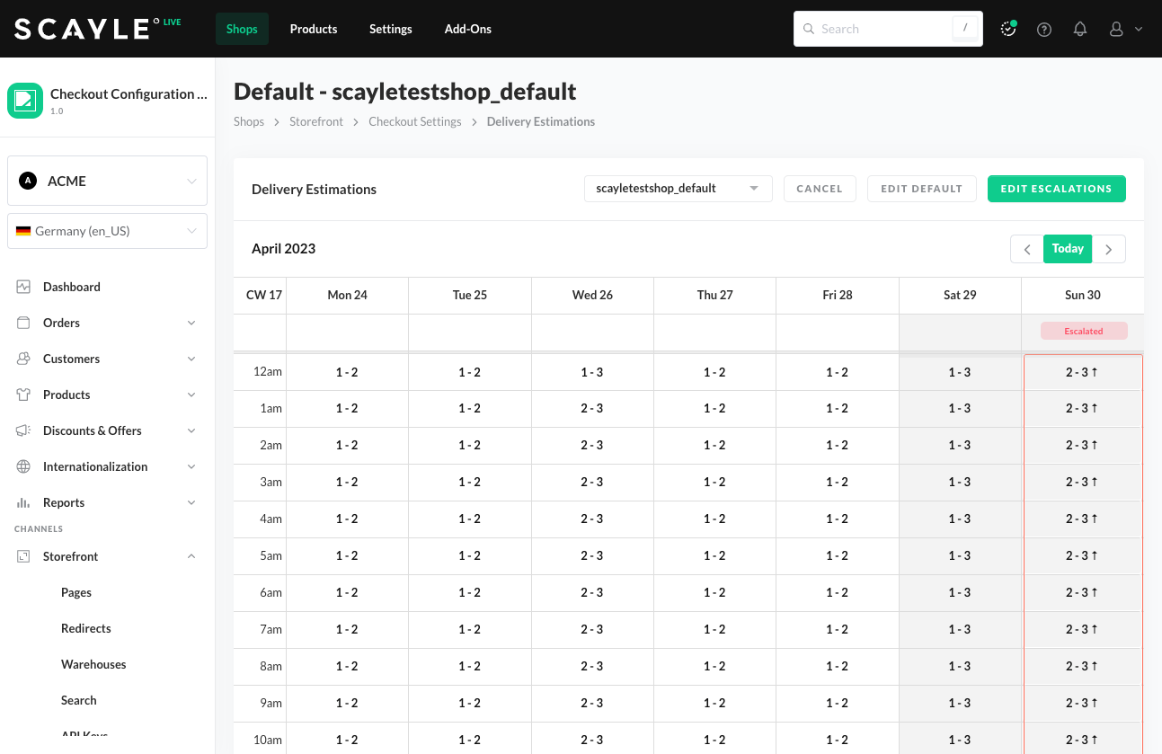Click the user account icon
Image resolution: width=1162 pixels, height=754 pixels.
[x=1116, y=29]
